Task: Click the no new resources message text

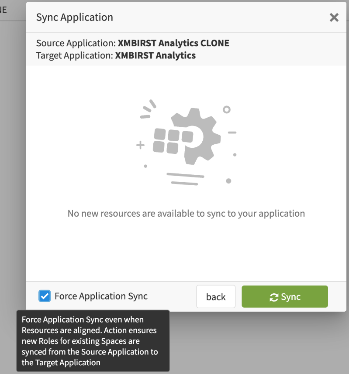Action: pos(186,213)
